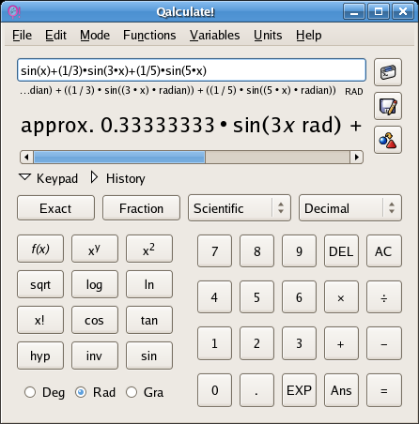Click the decimal point key

[x=256, y=390]
